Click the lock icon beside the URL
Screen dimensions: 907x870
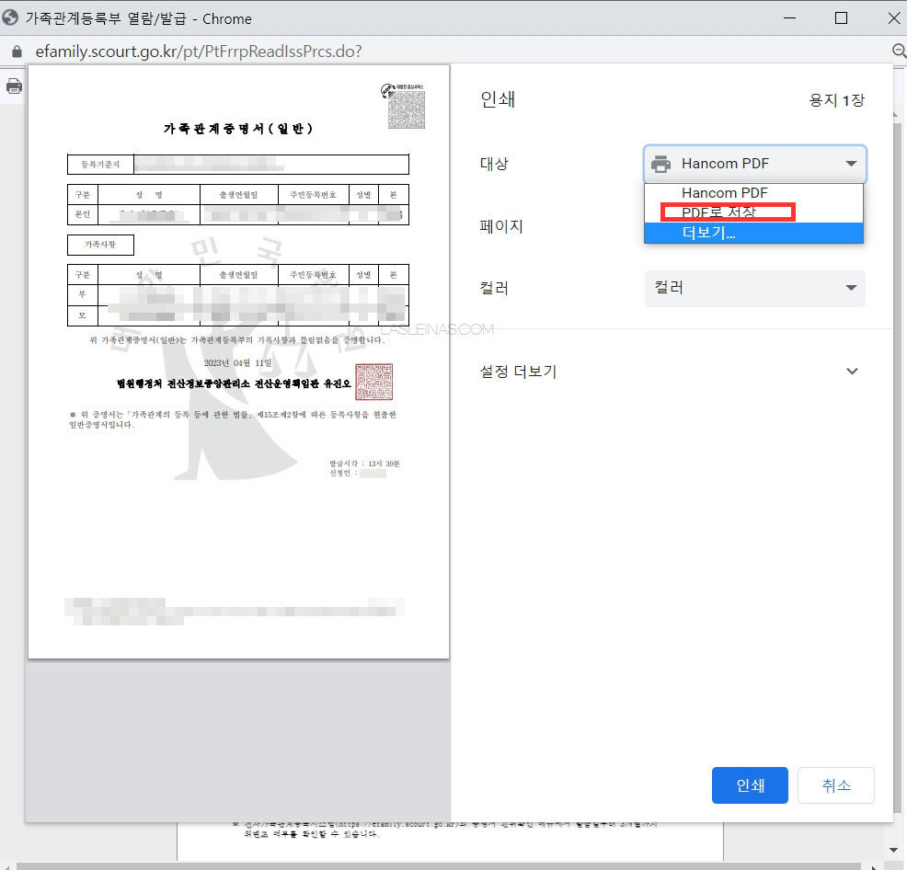tap(17, 52)
